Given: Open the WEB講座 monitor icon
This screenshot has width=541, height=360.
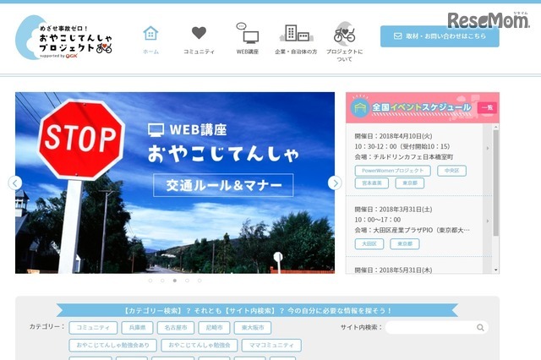Looking at the screenshot, I should coord(247,34).
